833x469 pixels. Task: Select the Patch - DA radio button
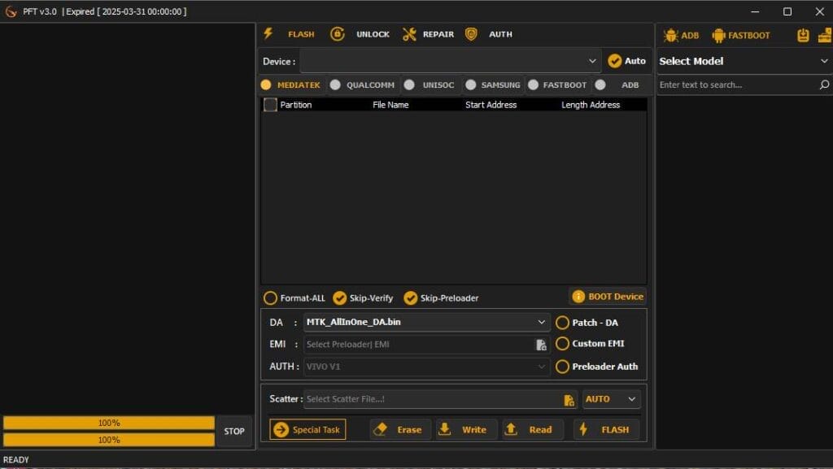coord(562,323)
